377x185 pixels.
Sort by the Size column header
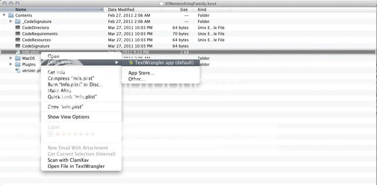(x=178, y=10)
